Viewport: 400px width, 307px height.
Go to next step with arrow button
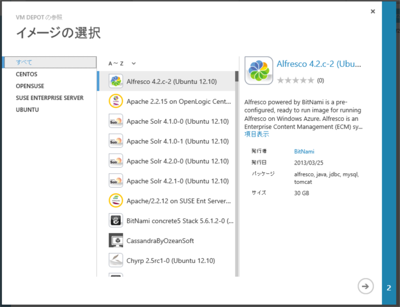[x=365, y=286]
